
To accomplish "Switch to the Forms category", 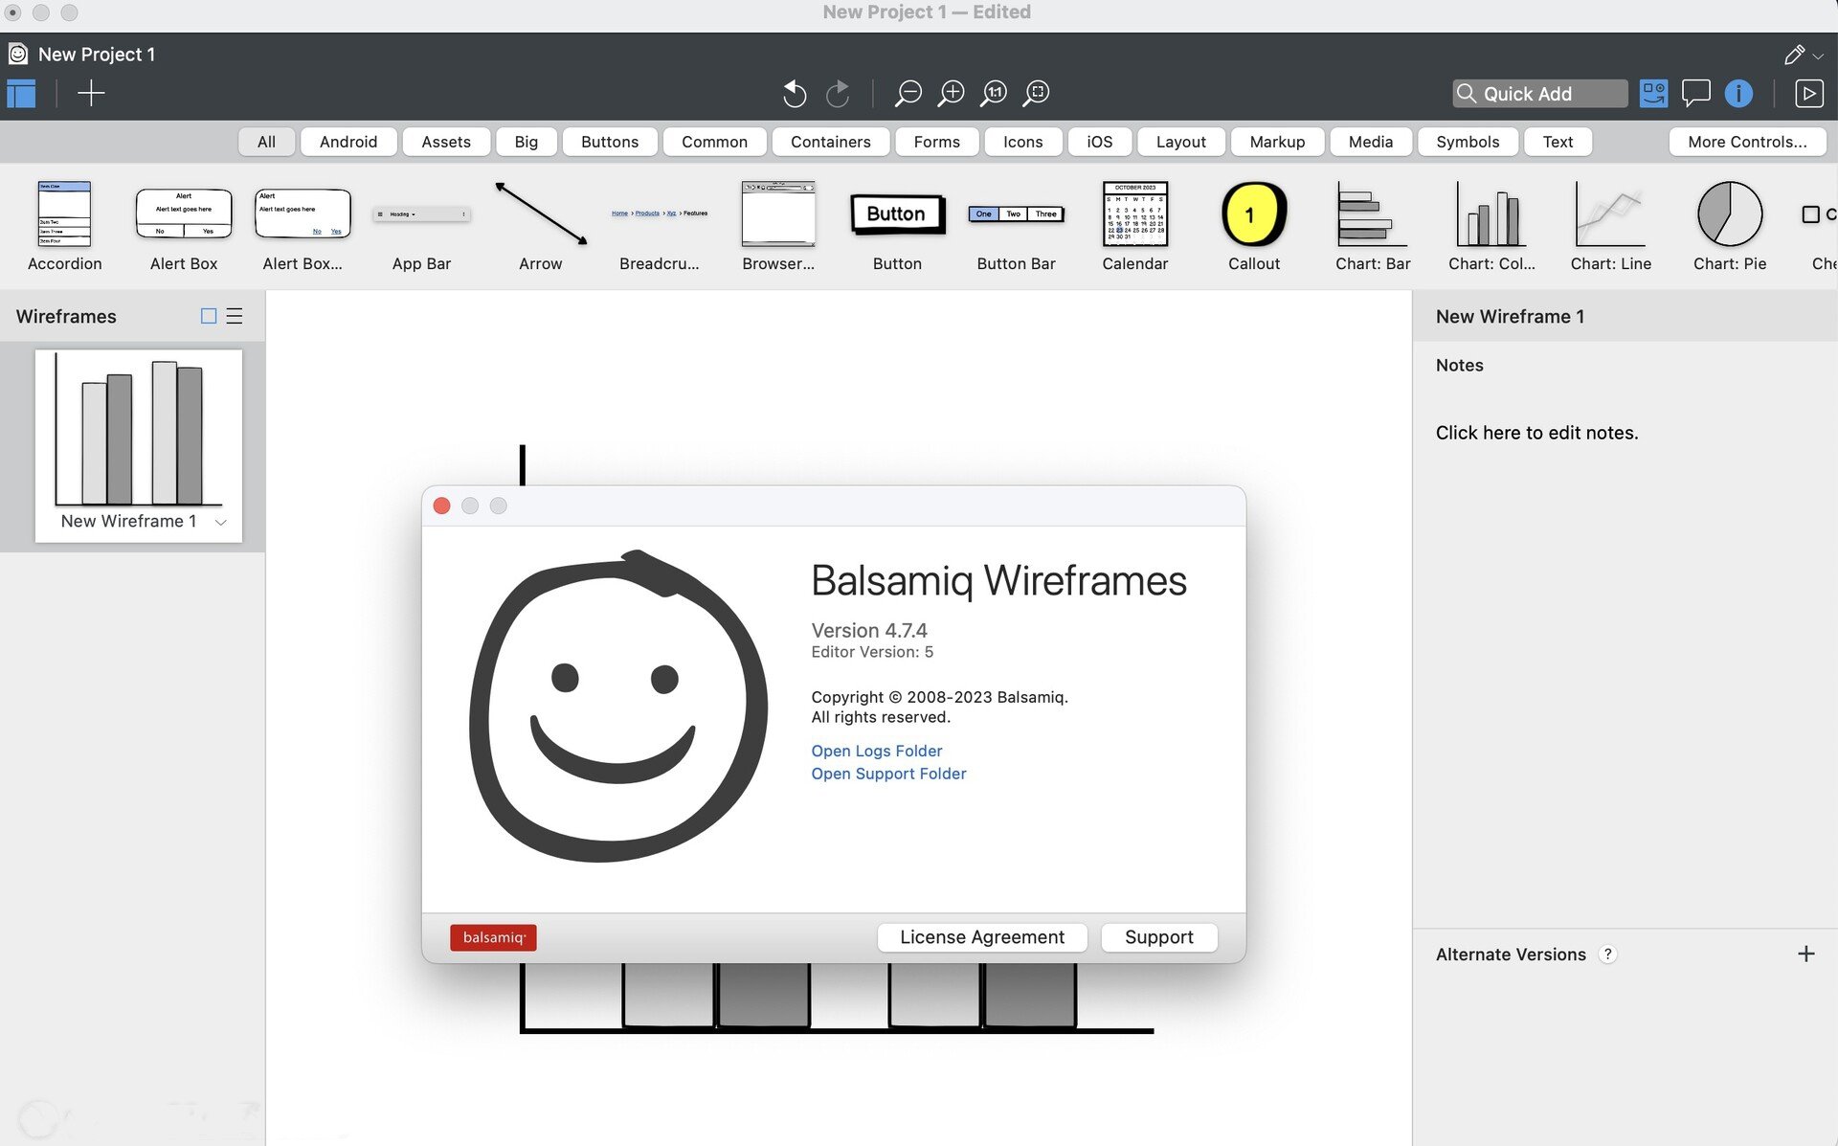I will coord(936,142).
